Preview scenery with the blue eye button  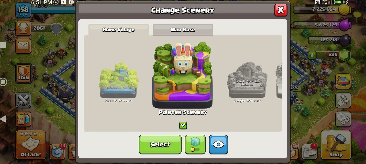pyautogui.click(x=218, y=144)
